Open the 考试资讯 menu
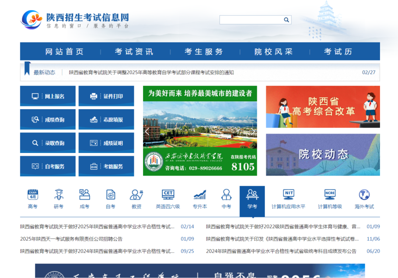 [134, 52]
